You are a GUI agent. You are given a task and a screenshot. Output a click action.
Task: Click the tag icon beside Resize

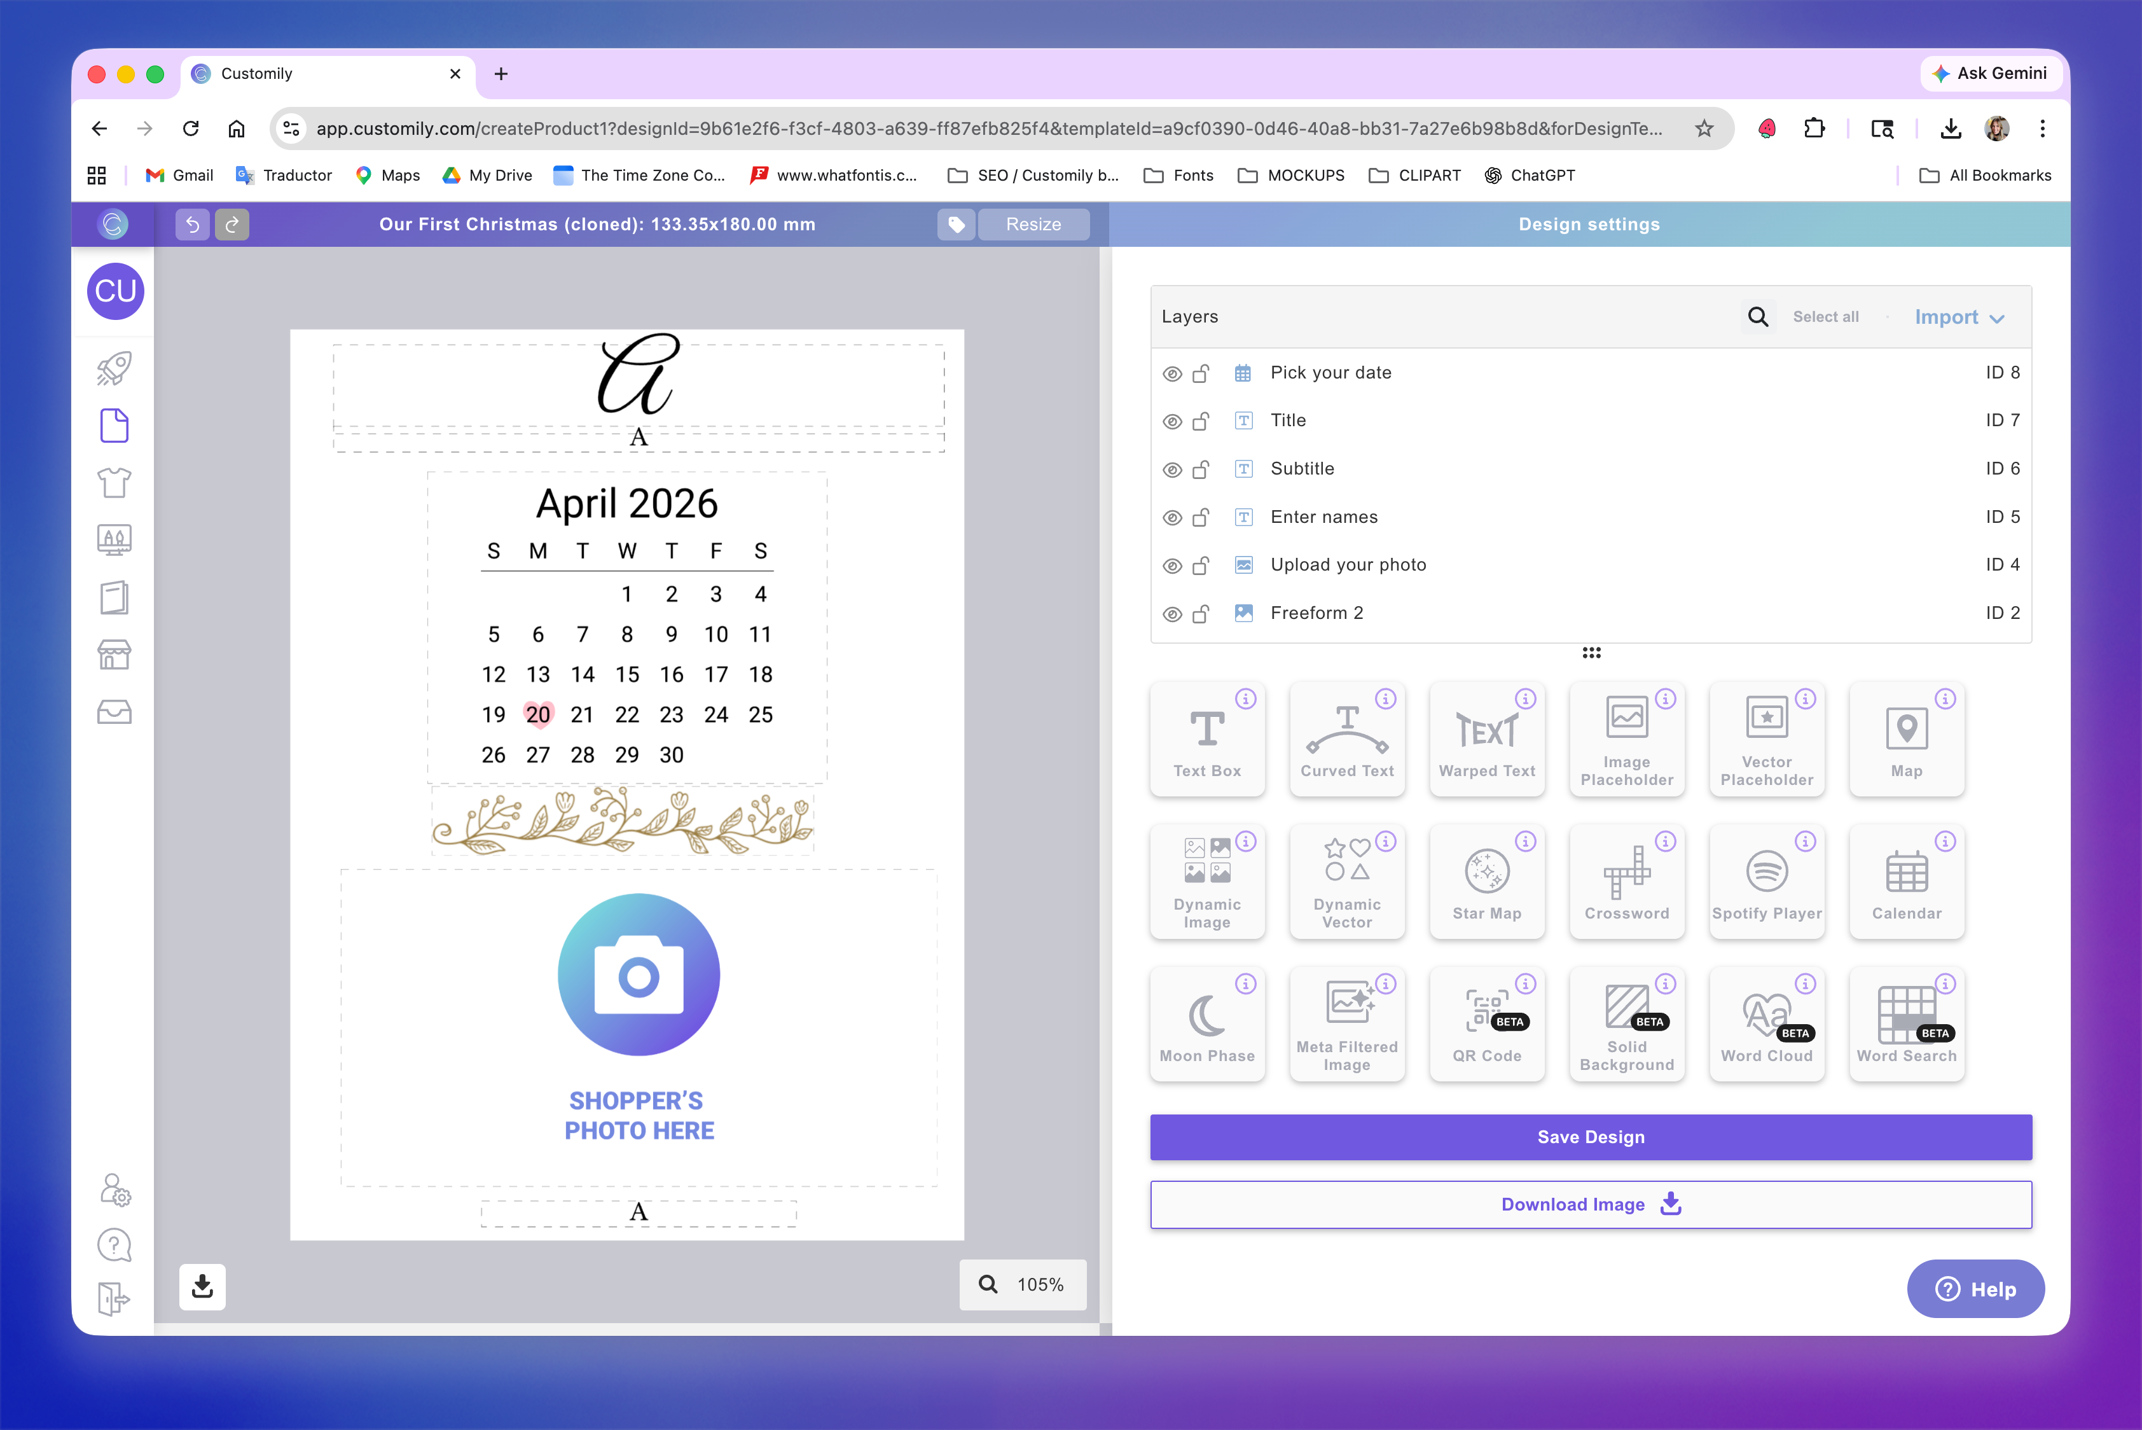click(x=956, y=225)
